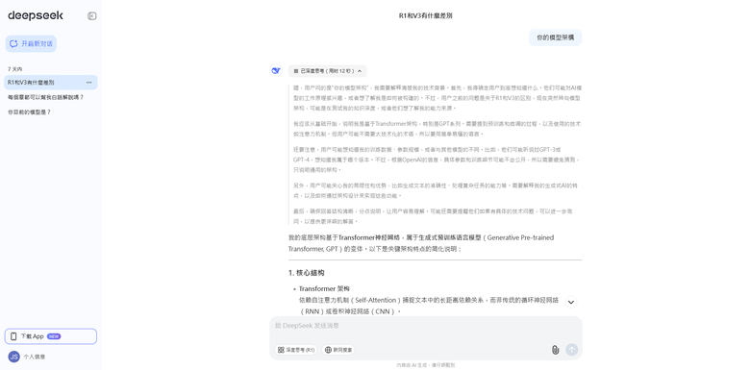Open chat 你目前的模型是？
Image resolution: width=750 pixels, height=370 pixels.
pyautogui.click(x=29, y=111)
